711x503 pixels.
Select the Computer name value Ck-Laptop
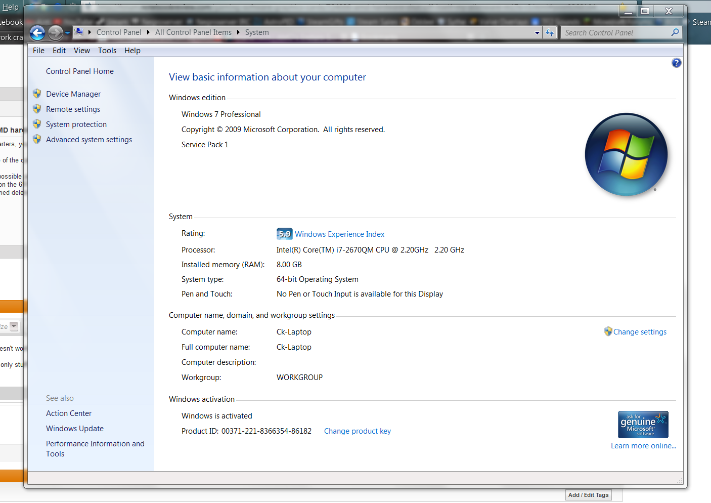[294, 332]
